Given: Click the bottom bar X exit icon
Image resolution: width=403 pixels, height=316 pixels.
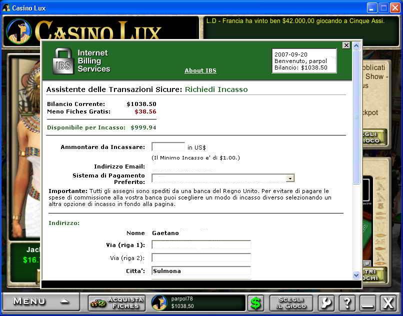Looking at the screenshot, I should click(x=388, y=302).
